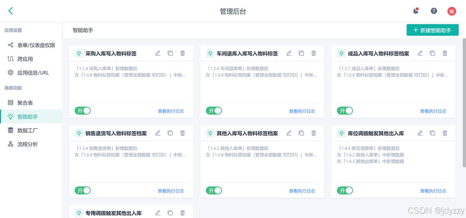Open 查看执行日志 for 库位调拨触发其他出入库

pos(433,191)
